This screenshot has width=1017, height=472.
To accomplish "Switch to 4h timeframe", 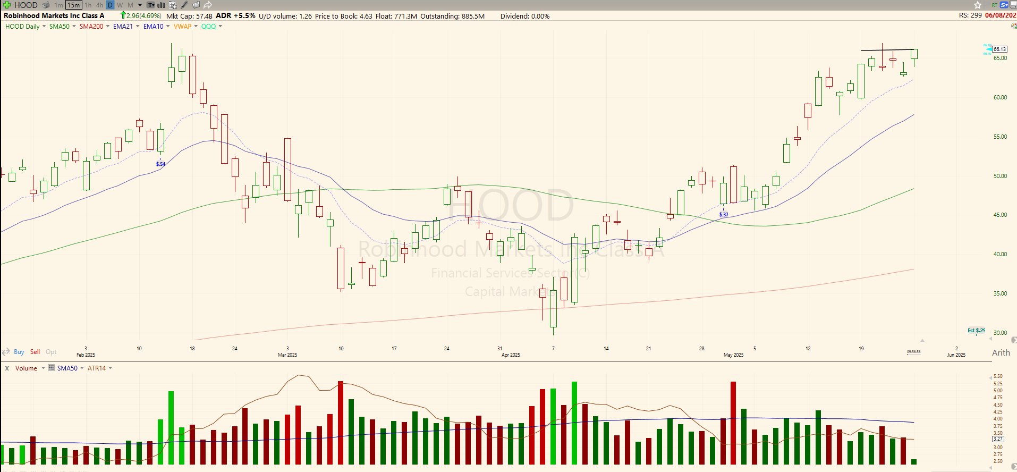I will tap(99, 5).
